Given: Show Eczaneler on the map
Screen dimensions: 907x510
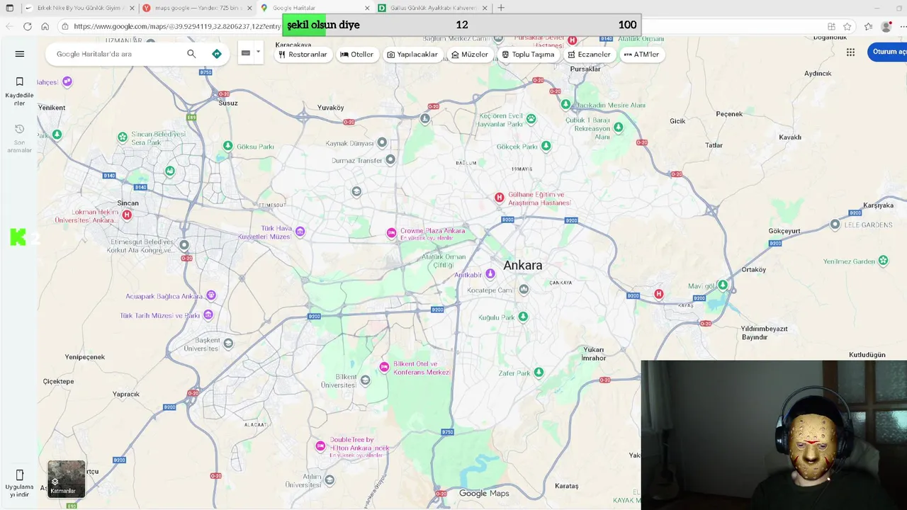Looking at the screenshot, I should [x=589, y=55].
